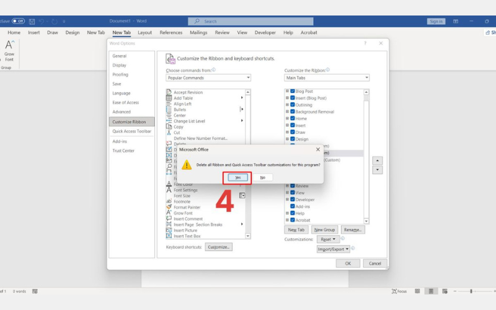Open the Mailings ribbon tab

198,33
